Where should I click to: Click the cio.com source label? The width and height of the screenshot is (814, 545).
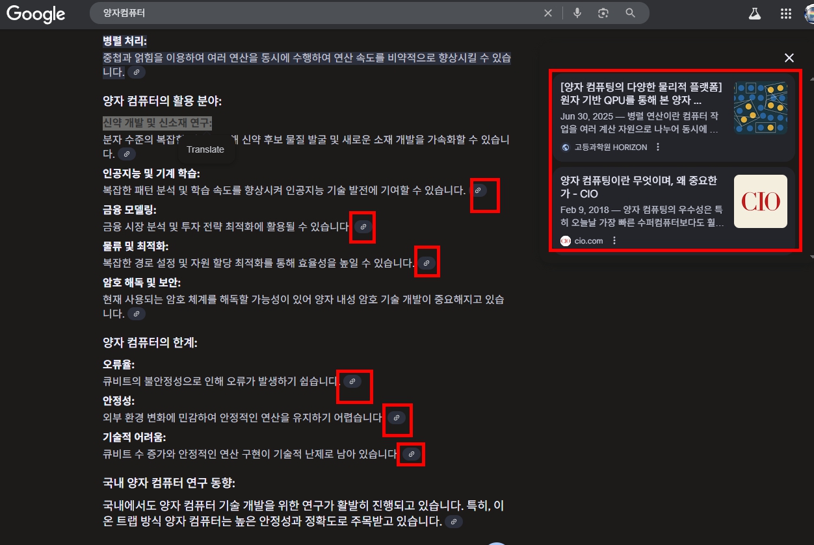pyautogui.click(x=588, y=241)
